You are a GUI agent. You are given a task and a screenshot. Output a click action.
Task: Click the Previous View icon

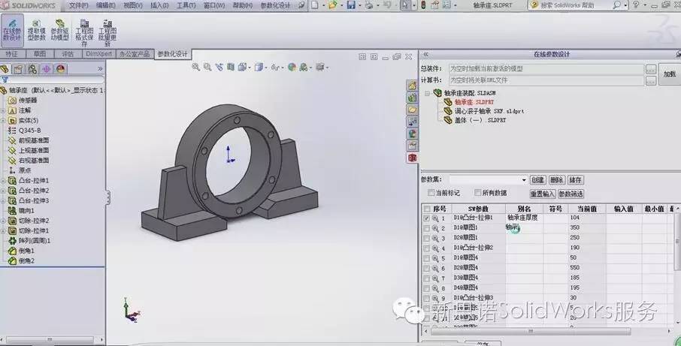219,67
